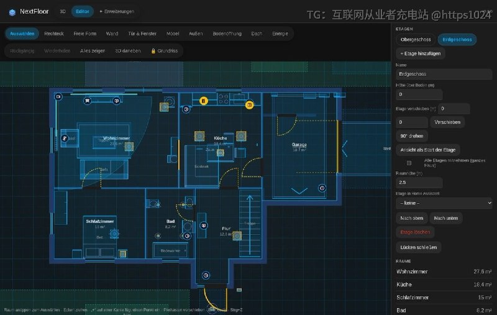Viewport: 497px width, 315px height.
Task: Choose the Dach tool
Action: point(257,34)
